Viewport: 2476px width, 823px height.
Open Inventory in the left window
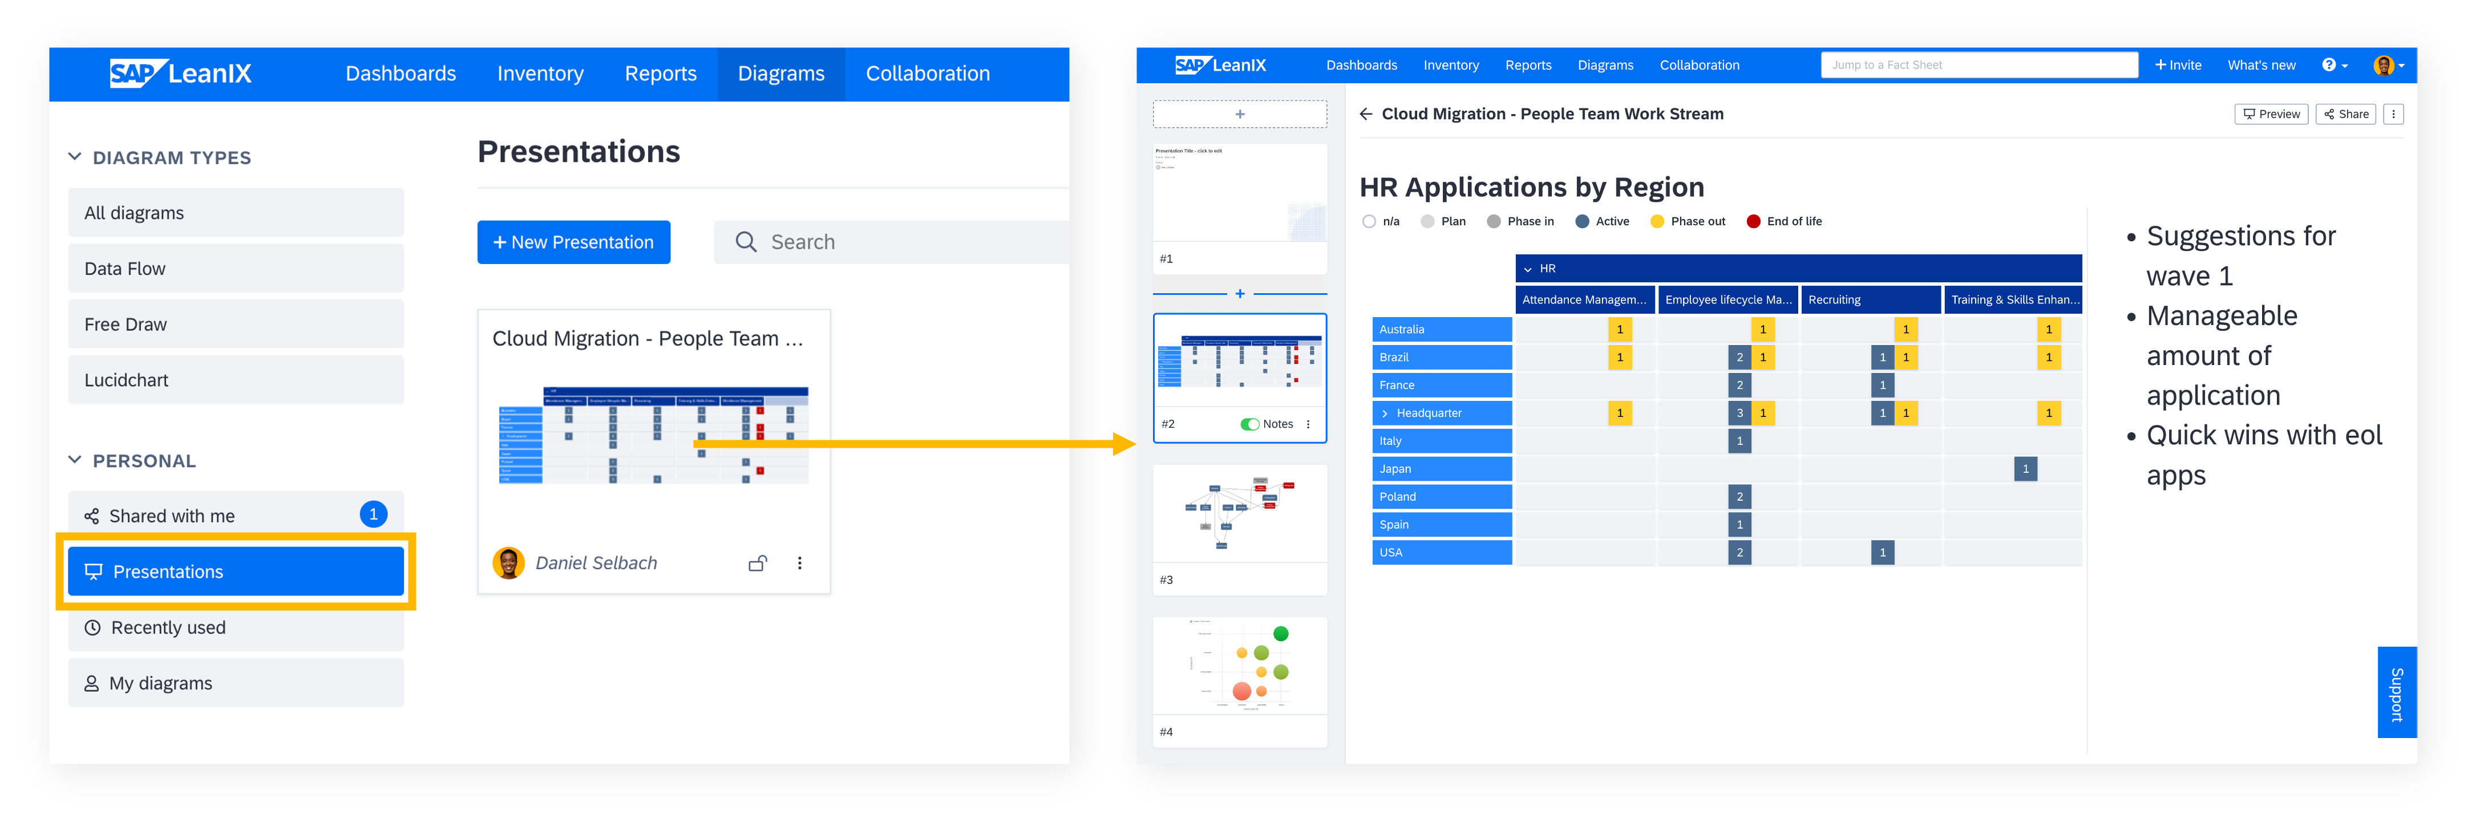[x=540, y=74]
